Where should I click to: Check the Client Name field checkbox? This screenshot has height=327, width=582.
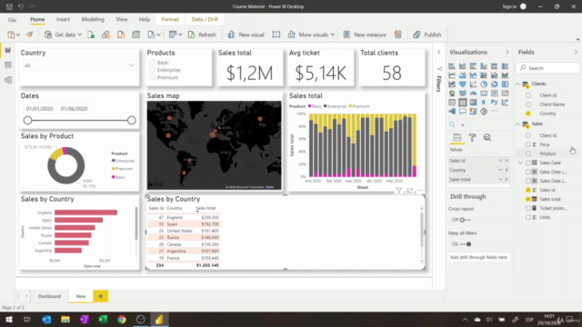[x=528, y=104]
